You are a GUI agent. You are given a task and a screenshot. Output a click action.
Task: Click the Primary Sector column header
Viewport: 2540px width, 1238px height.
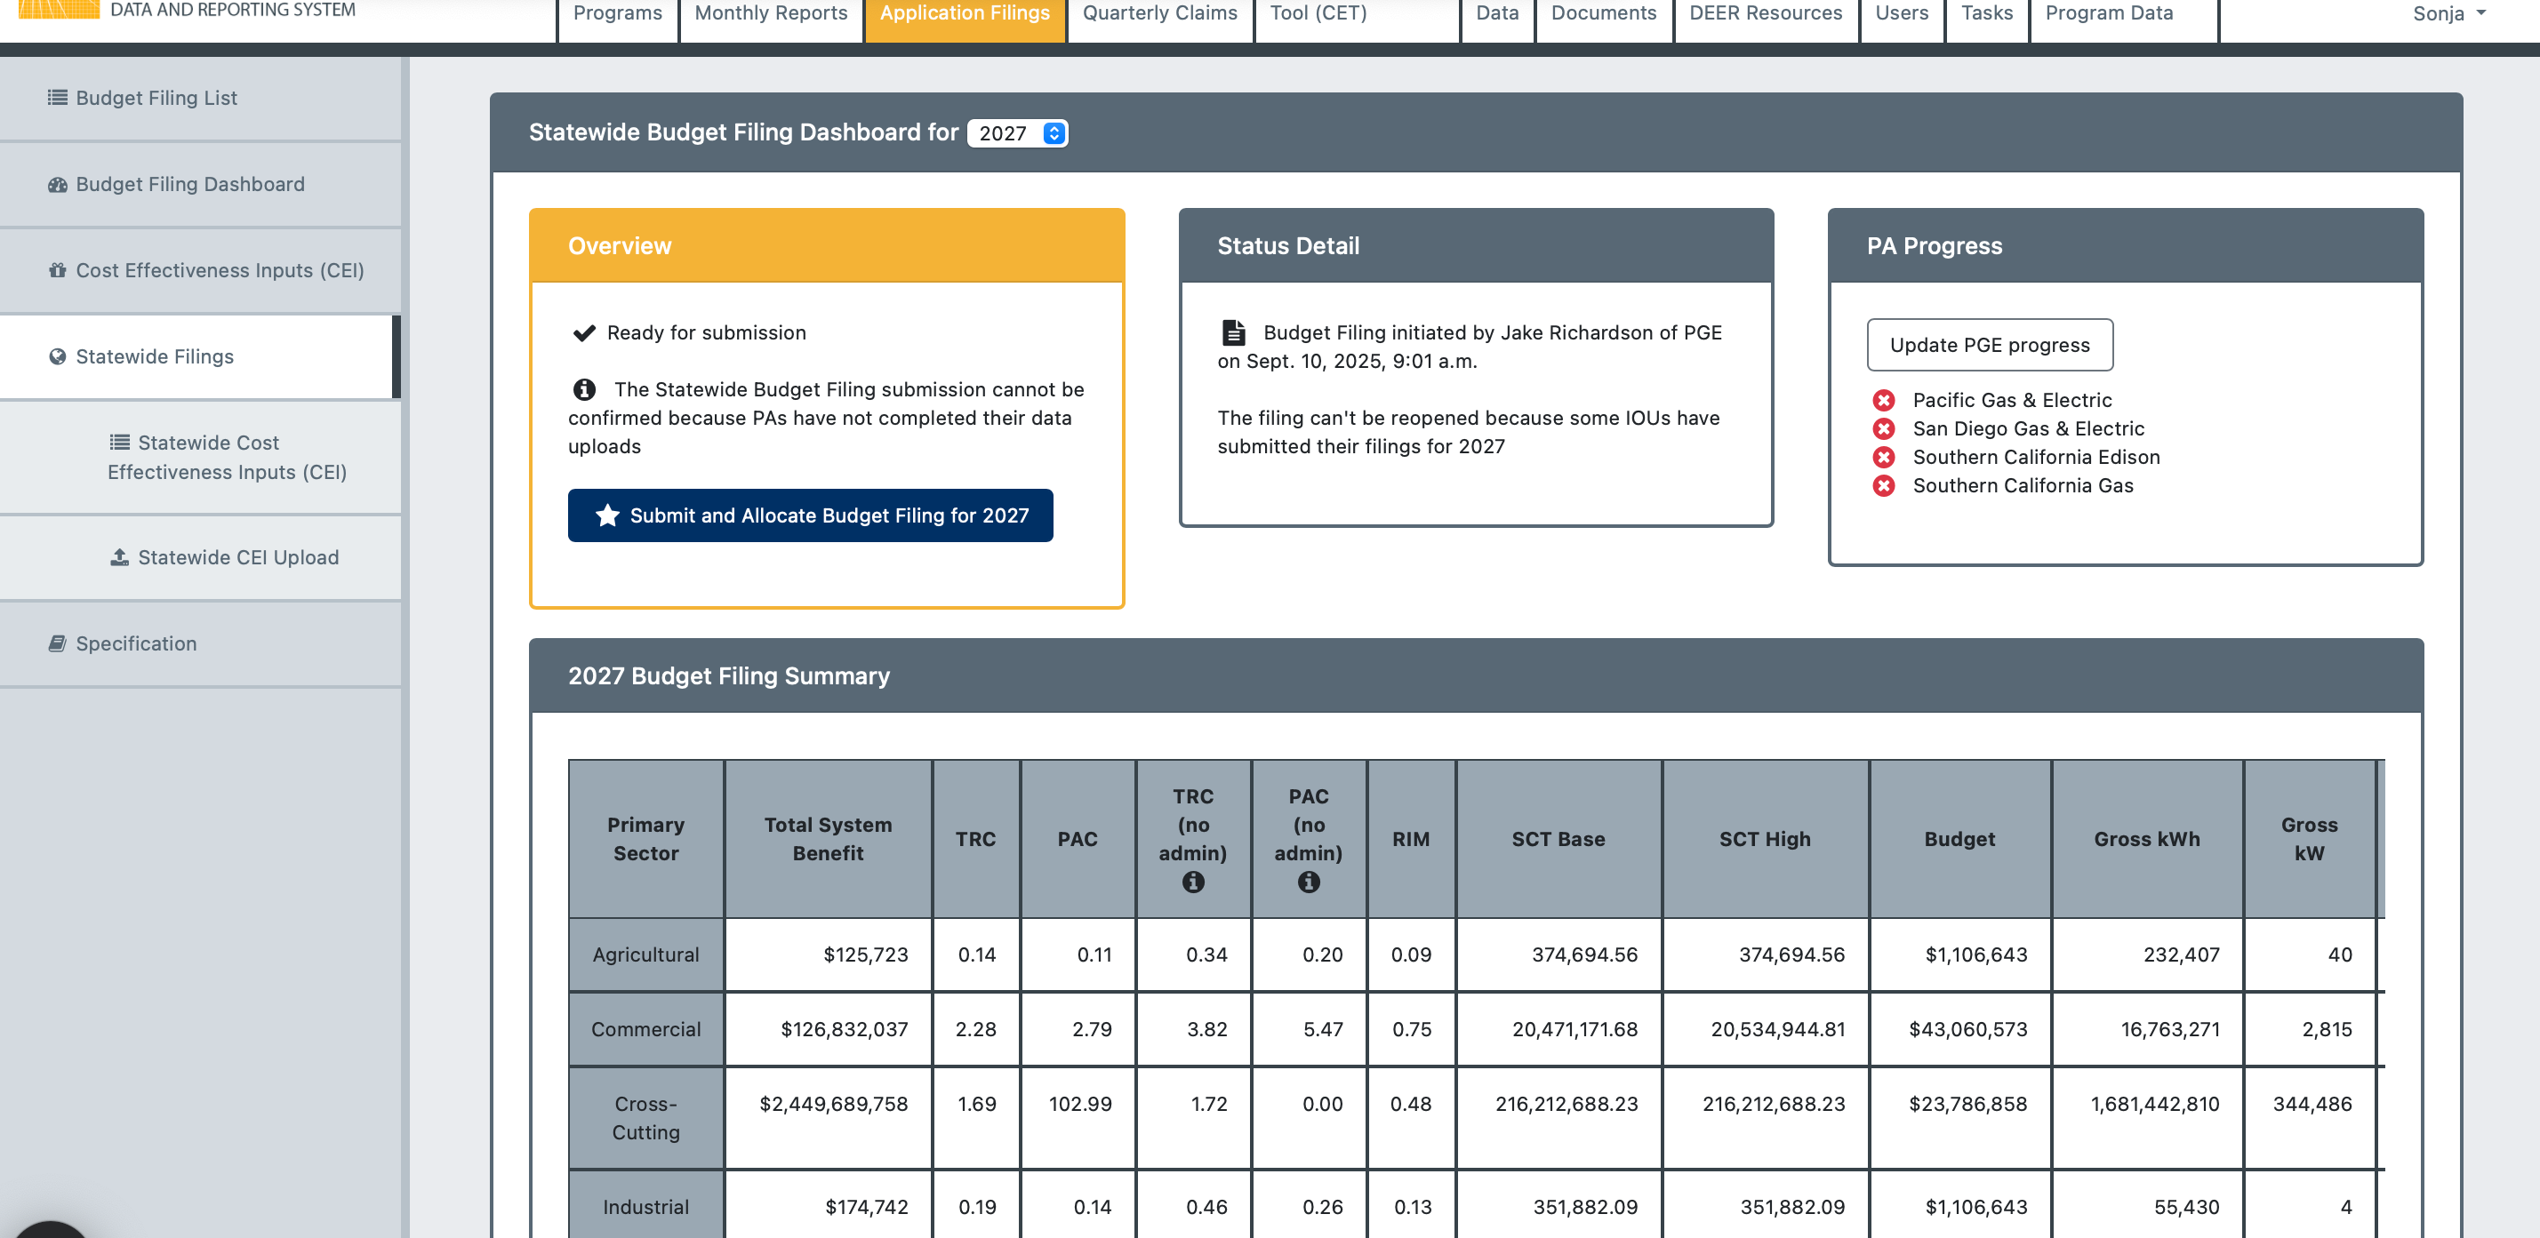click(x=645, y=840)
